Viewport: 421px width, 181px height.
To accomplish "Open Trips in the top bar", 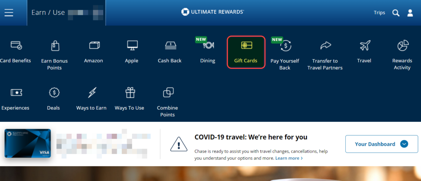I will point(379,13).
